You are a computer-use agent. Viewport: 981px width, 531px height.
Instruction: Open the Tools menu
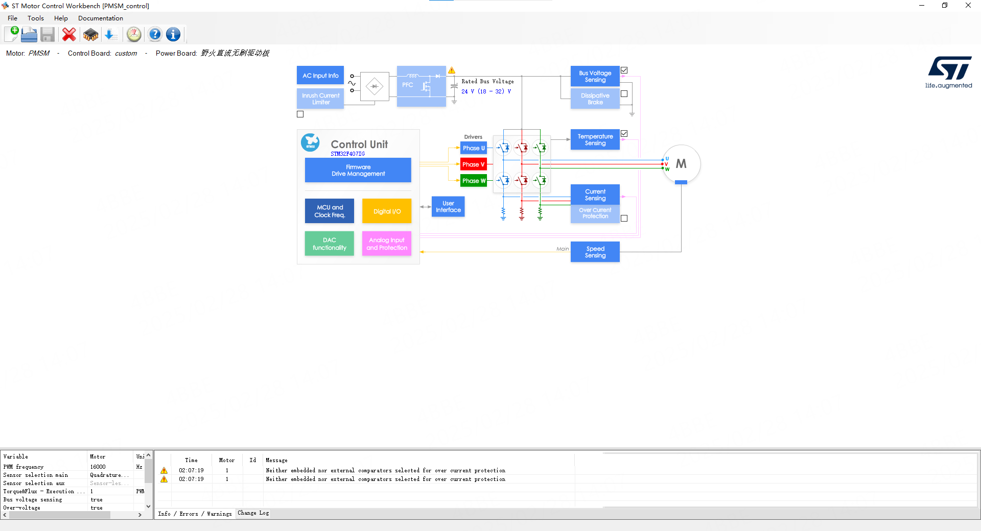36,18
